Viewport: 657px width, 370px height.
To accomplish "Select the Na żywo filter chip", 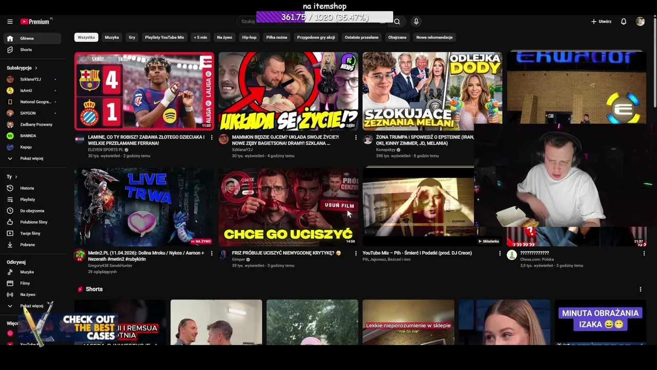I will 224,38.
